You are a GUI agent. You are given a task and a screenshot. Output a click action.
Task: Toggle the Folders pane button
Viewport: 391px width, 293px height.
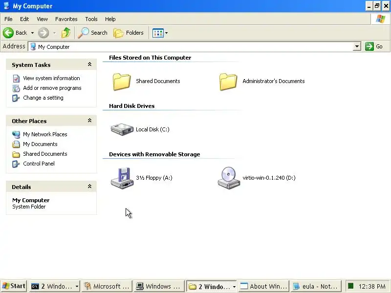(129, 33)
